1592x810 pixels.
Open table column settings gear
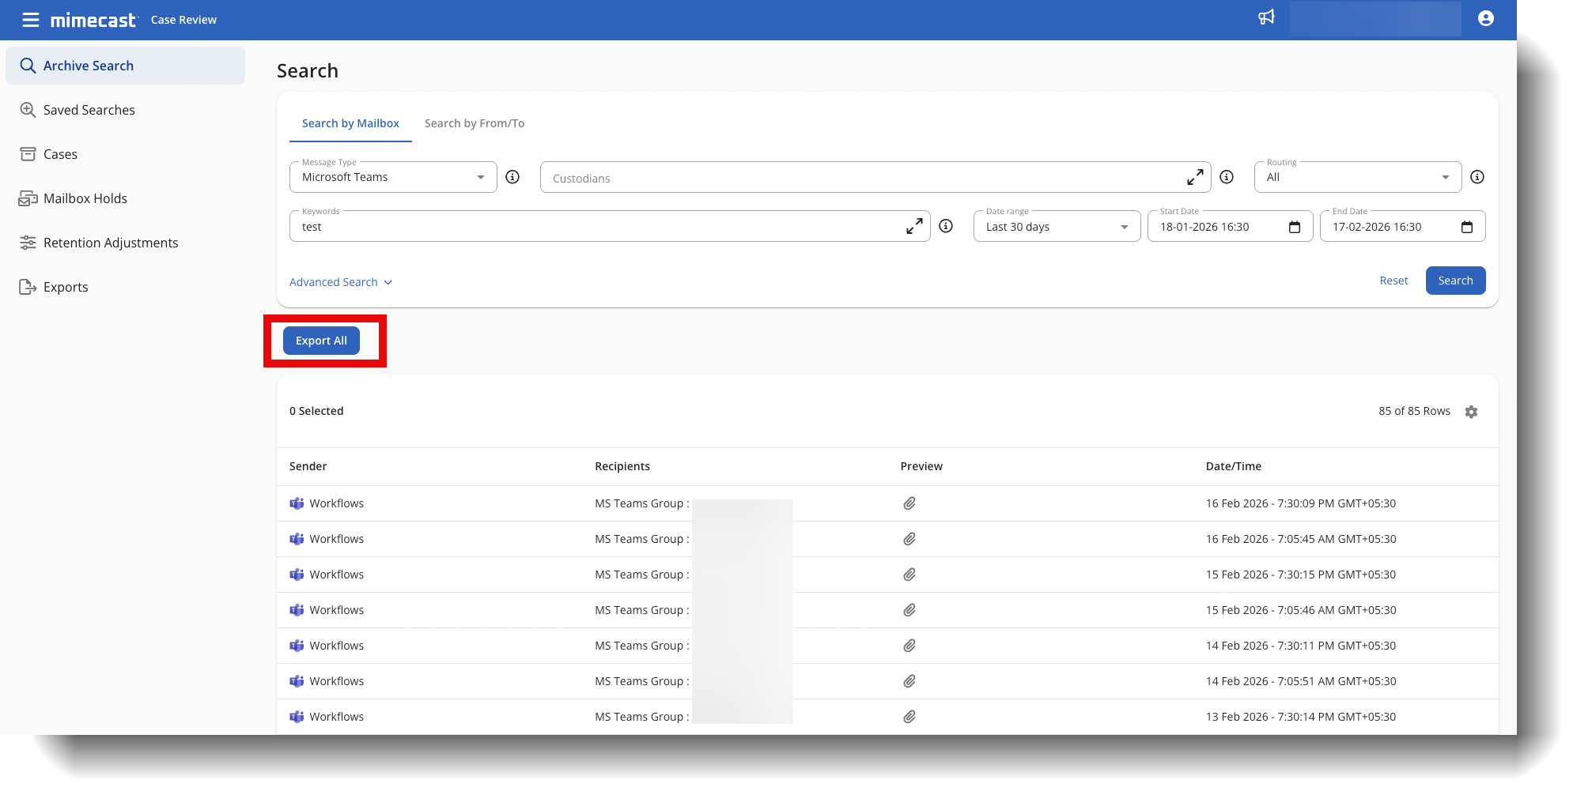1471,412
